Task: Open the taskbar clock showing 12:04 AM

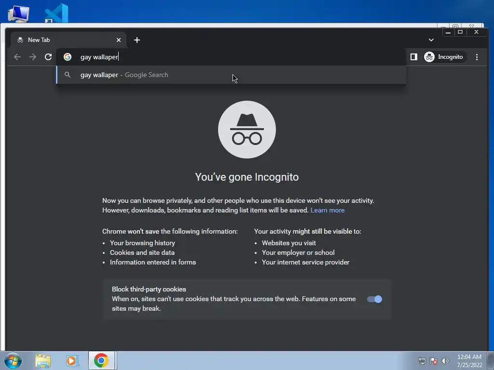Action: [469, 361]
